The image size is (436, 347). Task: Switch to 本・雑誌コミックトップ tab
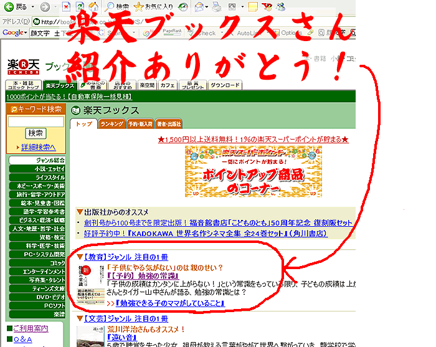pyautogui.click(x=24, y=85)
